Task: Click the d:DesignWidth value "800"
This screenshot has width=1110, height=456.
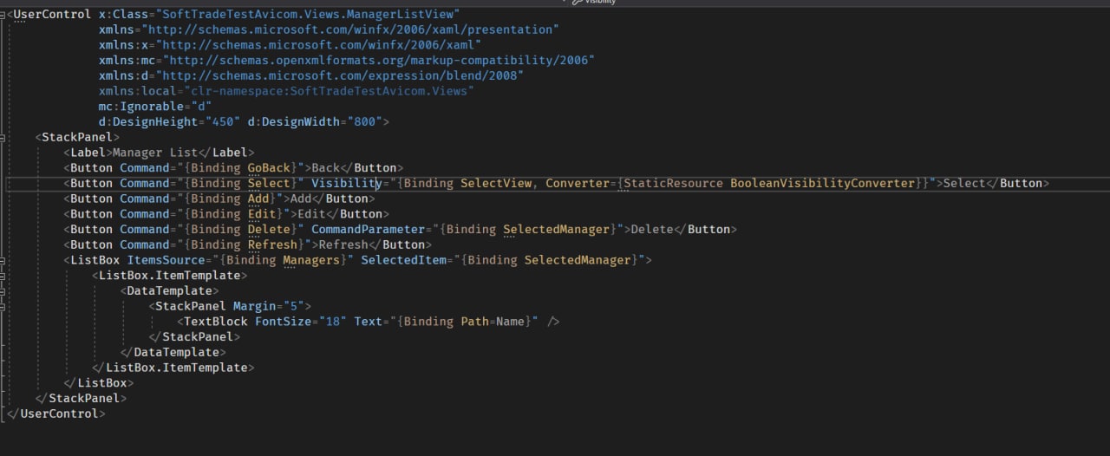Action: 364,121
